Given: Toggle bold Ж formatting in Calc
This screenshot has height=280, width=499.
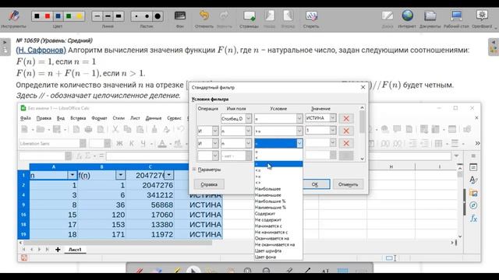Looking at the screenshot, I should [x=119, y=143].
